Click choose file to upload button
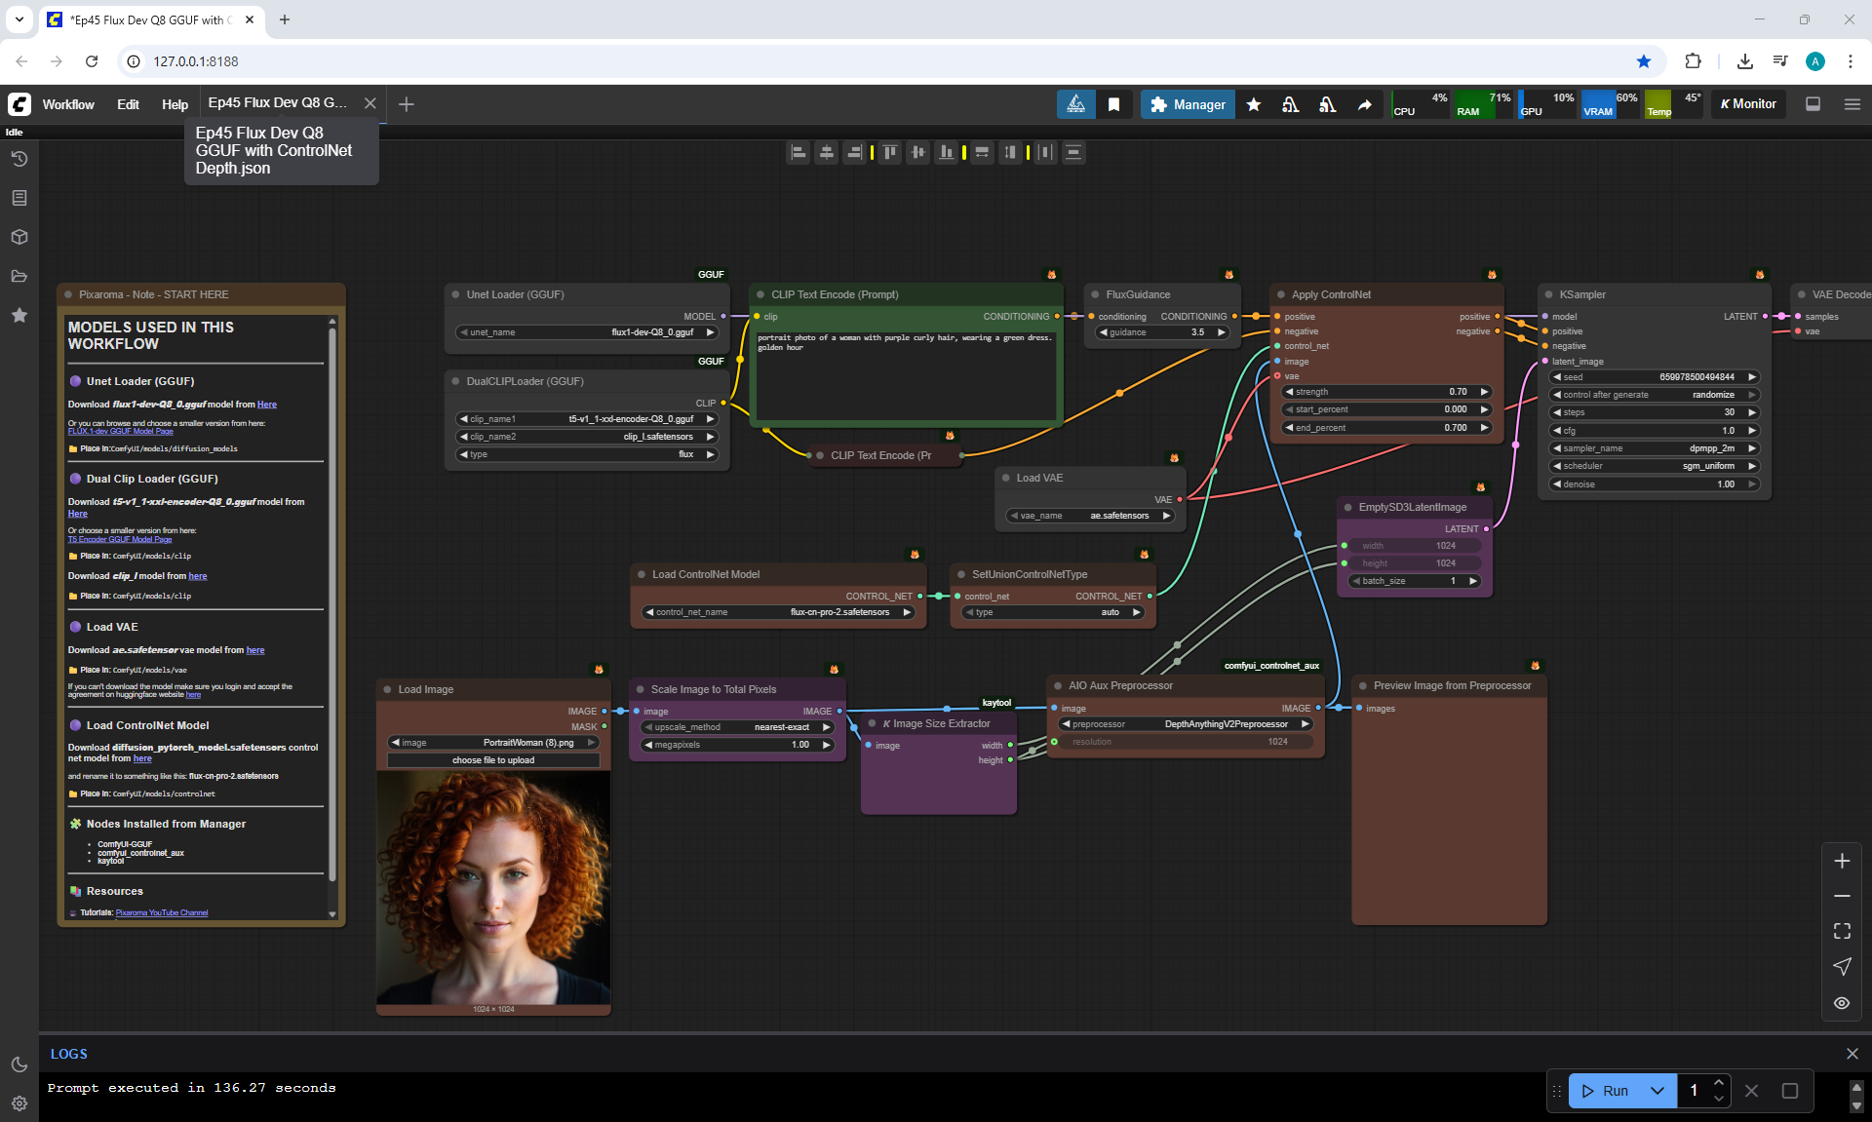This screenshot has height=1122, width=1872. [493, 760]
